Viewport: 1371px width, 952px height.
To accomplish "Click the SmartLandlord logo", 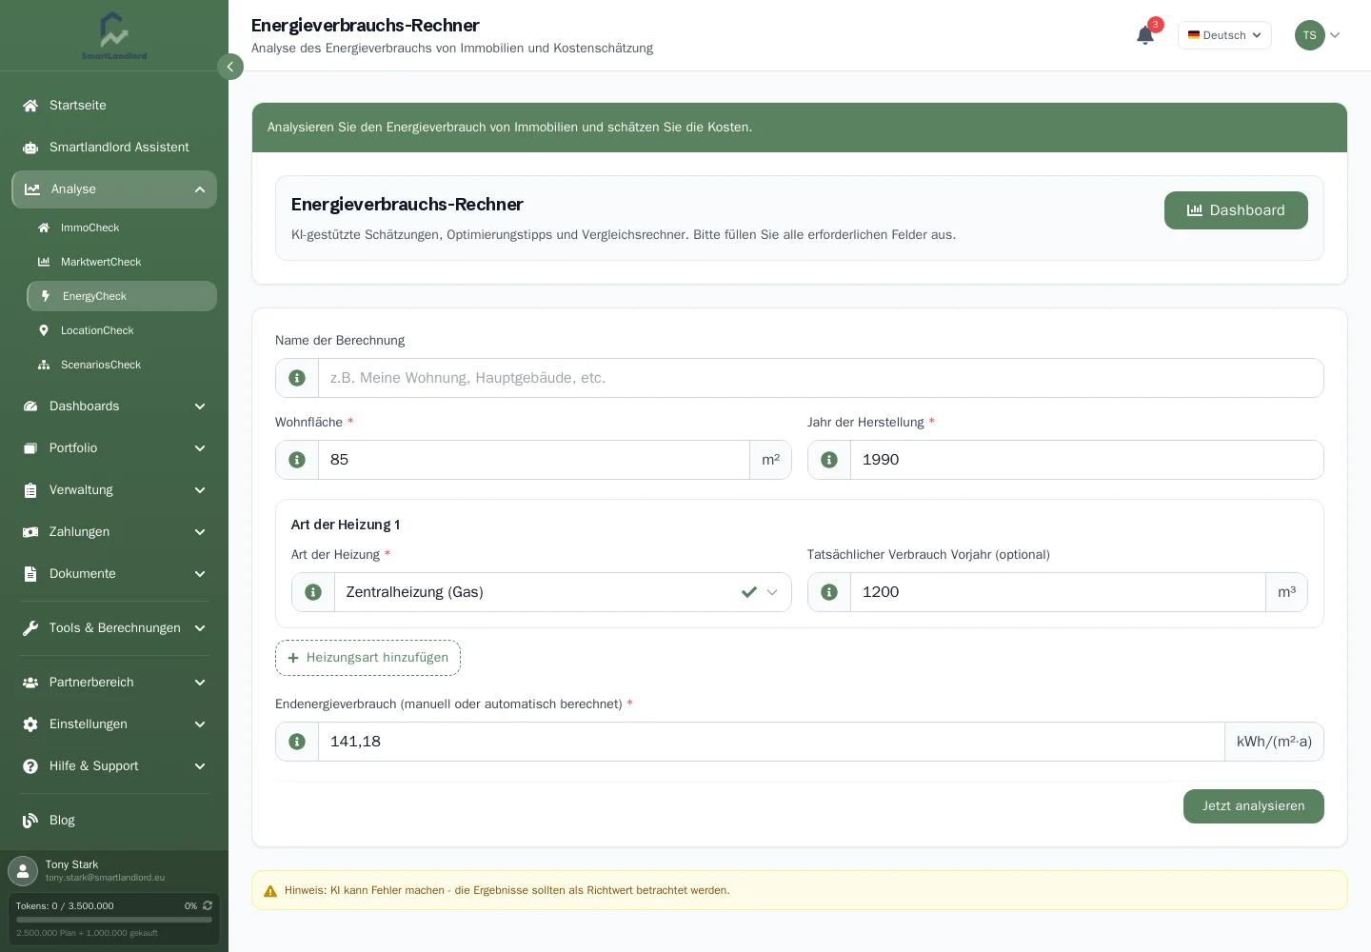I will coord(114,36).
